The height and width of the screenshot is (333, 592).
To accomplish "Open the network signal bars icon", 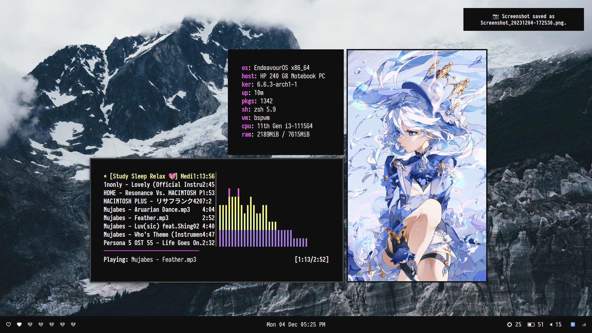I will [584, 324].
